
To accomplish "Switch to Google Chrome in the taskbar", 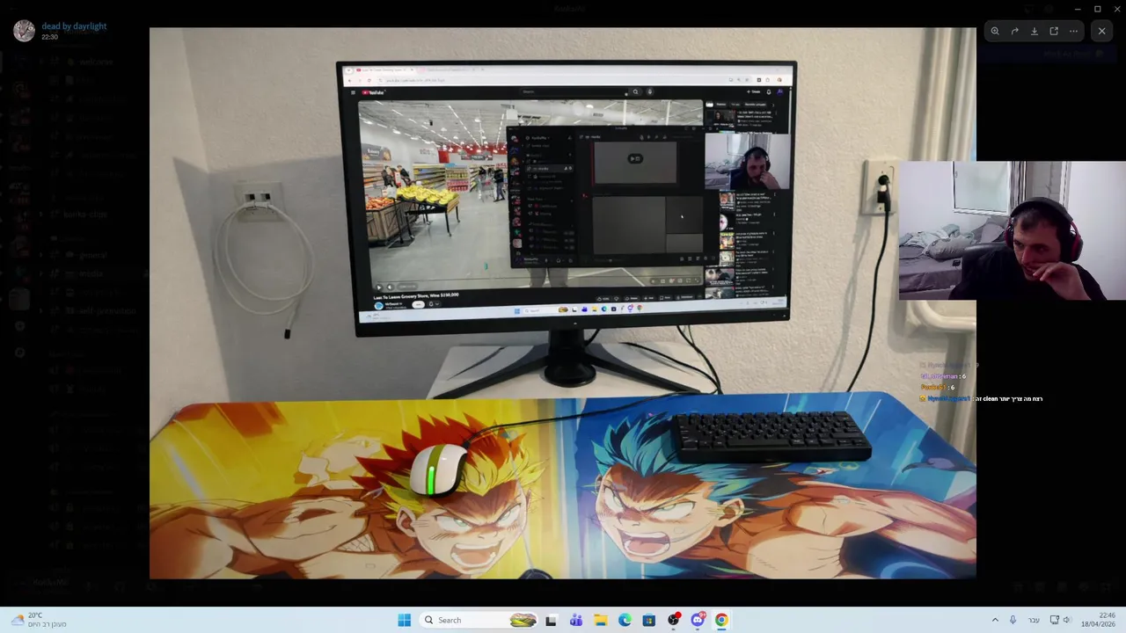I will (721, 620).
